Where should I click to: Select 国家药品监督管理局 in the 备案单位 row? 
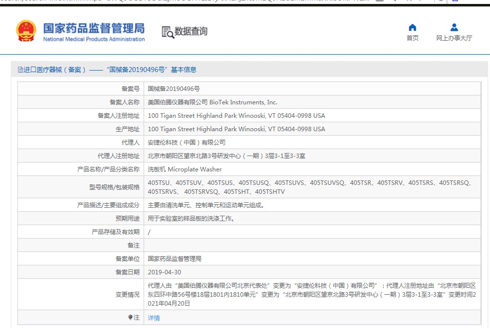(x=174, y=258)
